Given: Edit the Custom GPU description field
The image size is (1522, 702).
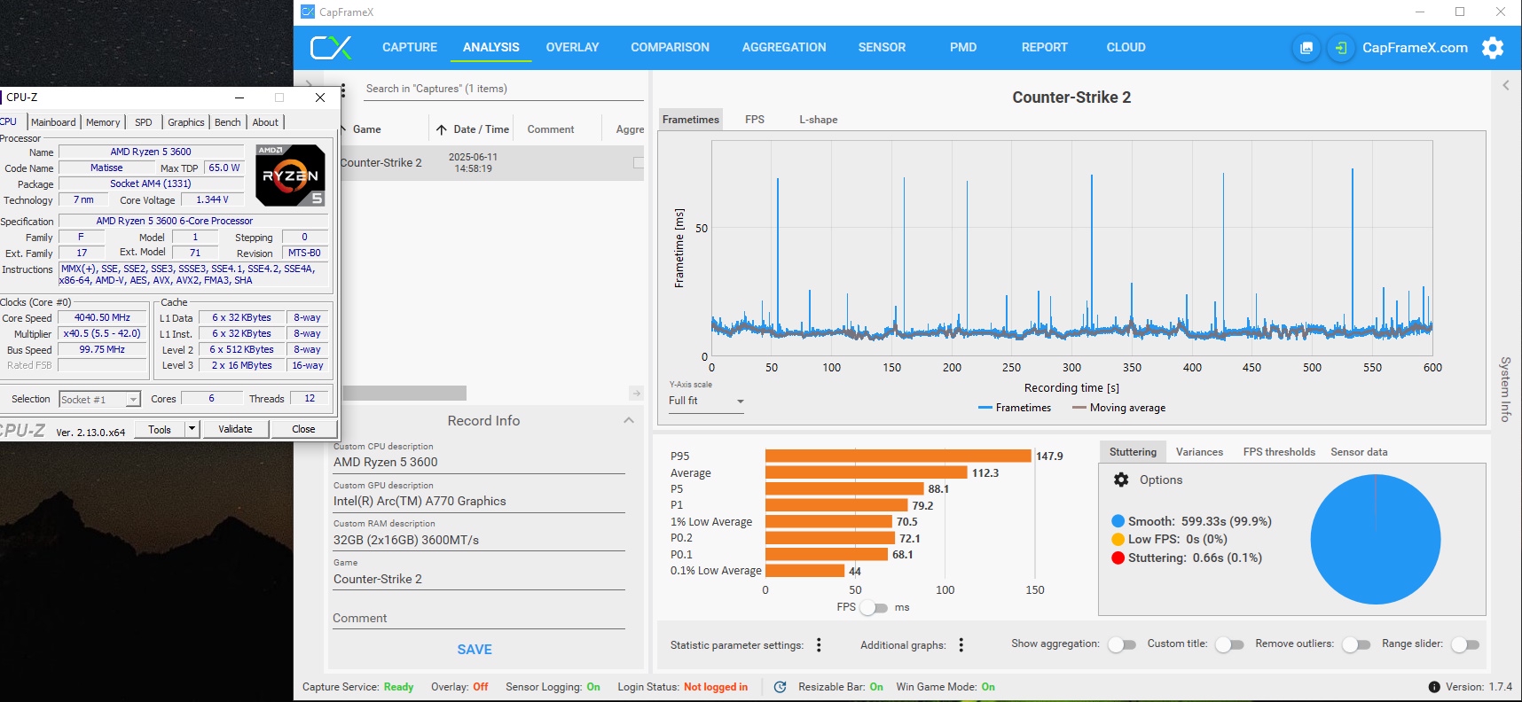Looking at the screenshot, I should tap(479, 501).
